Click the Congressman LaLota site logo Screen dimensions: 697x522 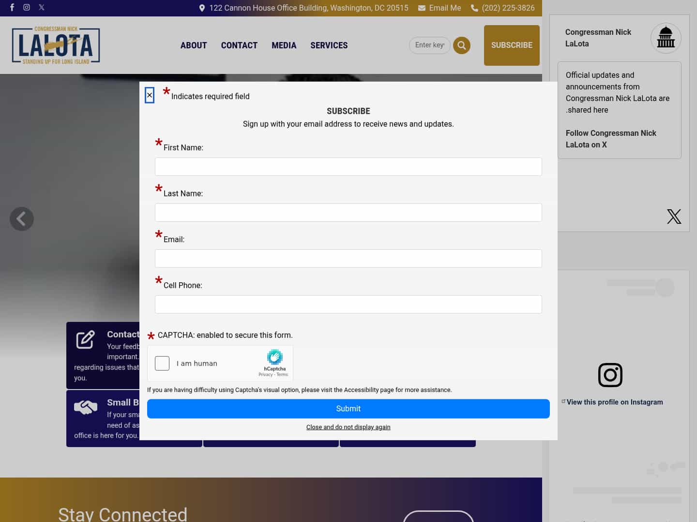point(56,45)
